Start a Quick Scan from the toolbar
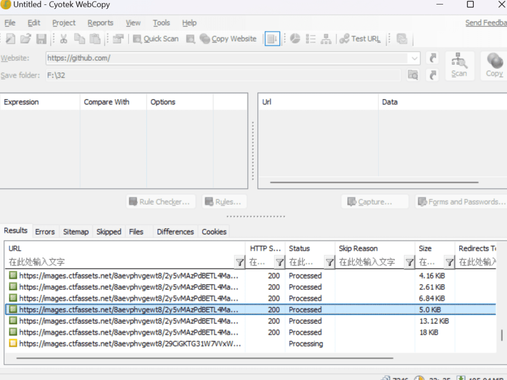This screenshot has width=507, height=380. coord(156,39)
